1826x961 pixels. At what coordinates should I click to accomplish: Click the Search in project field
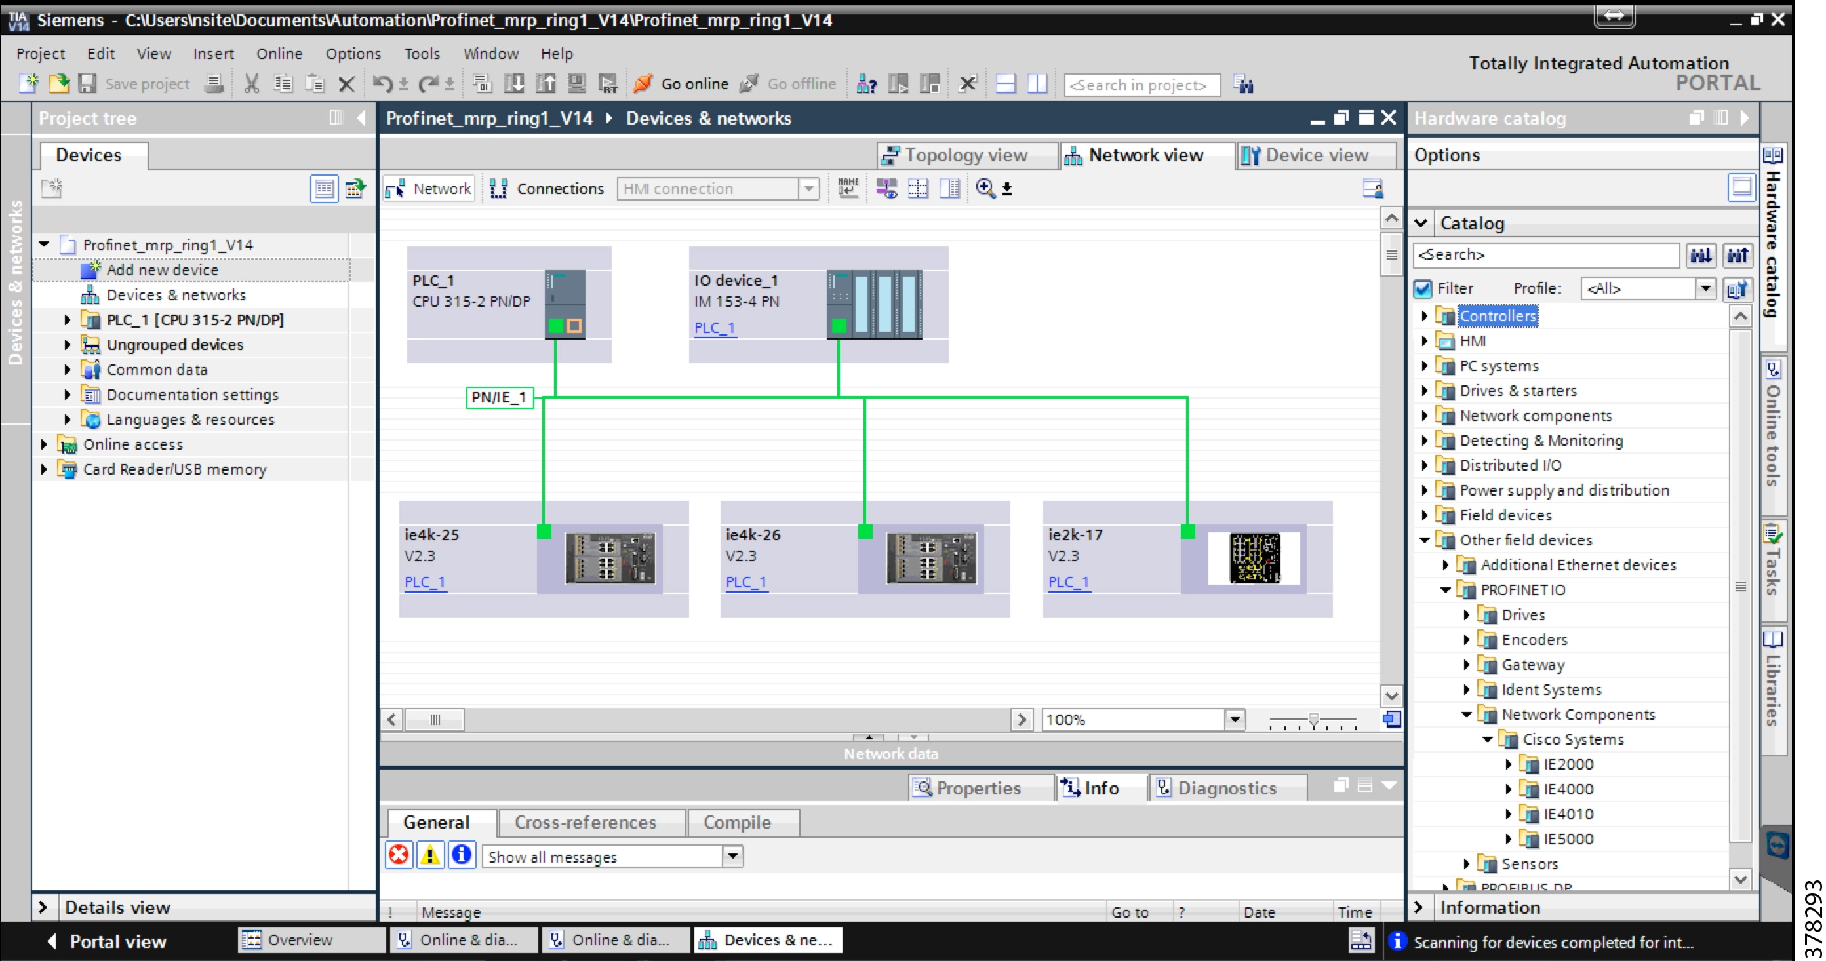[x=1142, y=85]
